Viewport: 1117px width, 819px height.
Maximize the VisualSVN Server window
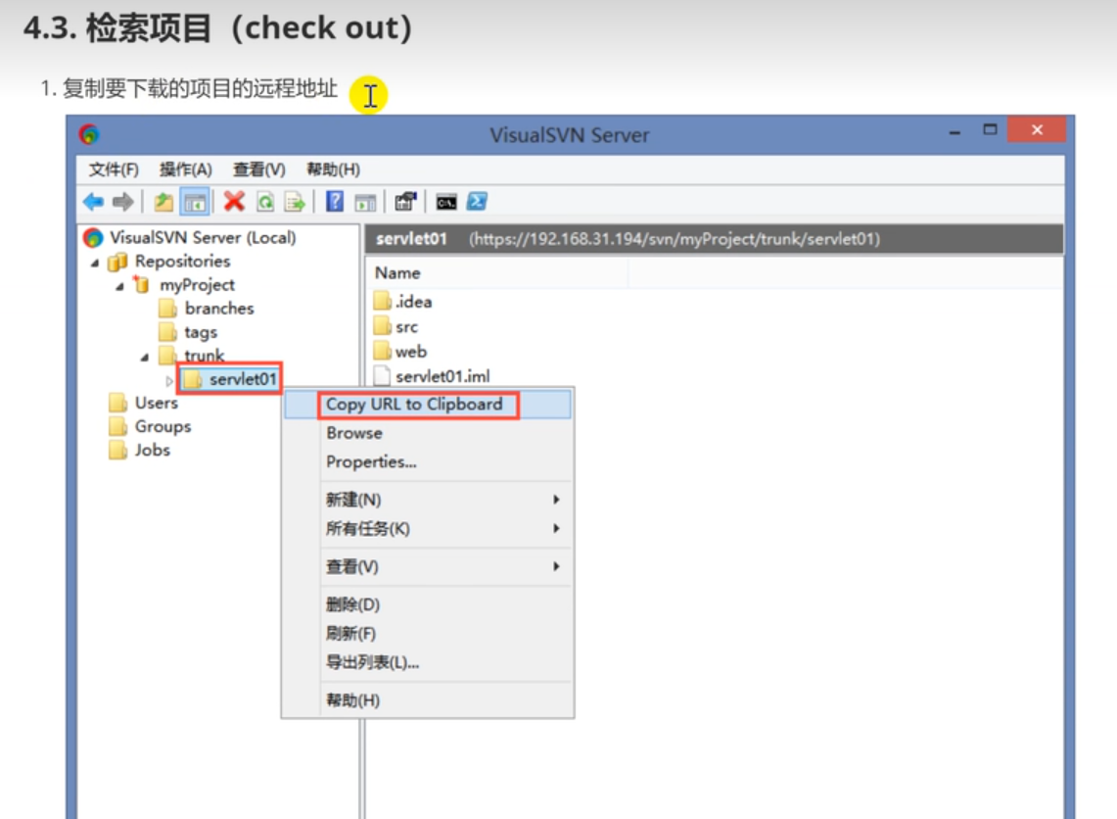coord(990,129)
